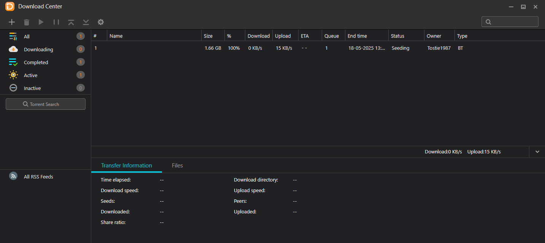The width and height of the screenshot is (545, 243).
Task: Open settings gear icon in toolbar
Action: pos(101,22)
